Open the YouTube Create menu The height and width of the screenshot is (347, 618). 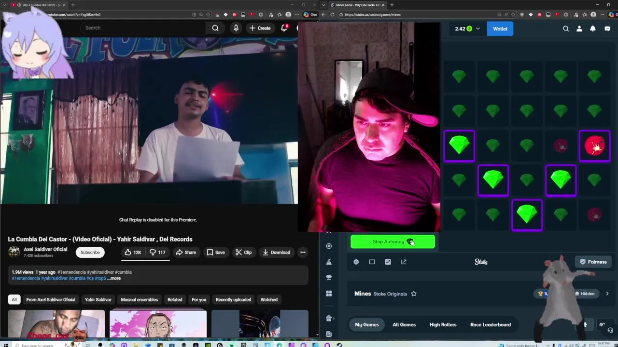click(x=260, y=28)
